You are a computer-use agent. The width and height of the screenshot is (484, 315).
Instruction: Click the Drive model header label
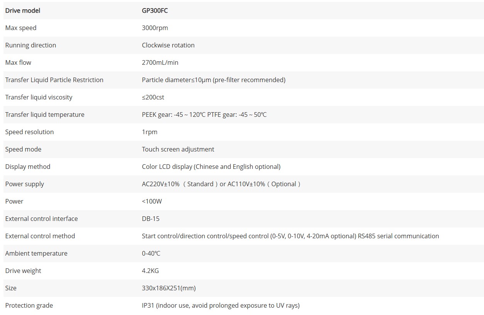pyautogui.click(x=23, y=10)
